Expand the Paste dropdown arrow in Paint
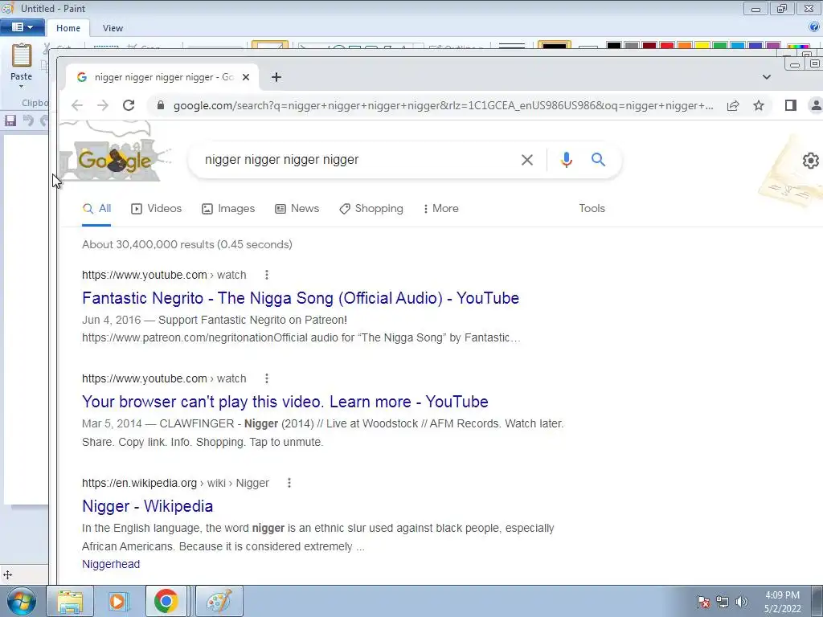Screen dimensions: 823x617 (22, 86)
